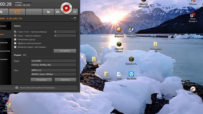The image size is (203, 114).
Task: Open the output folder icon in Bandicam toolbar
Action: (48, 12)
